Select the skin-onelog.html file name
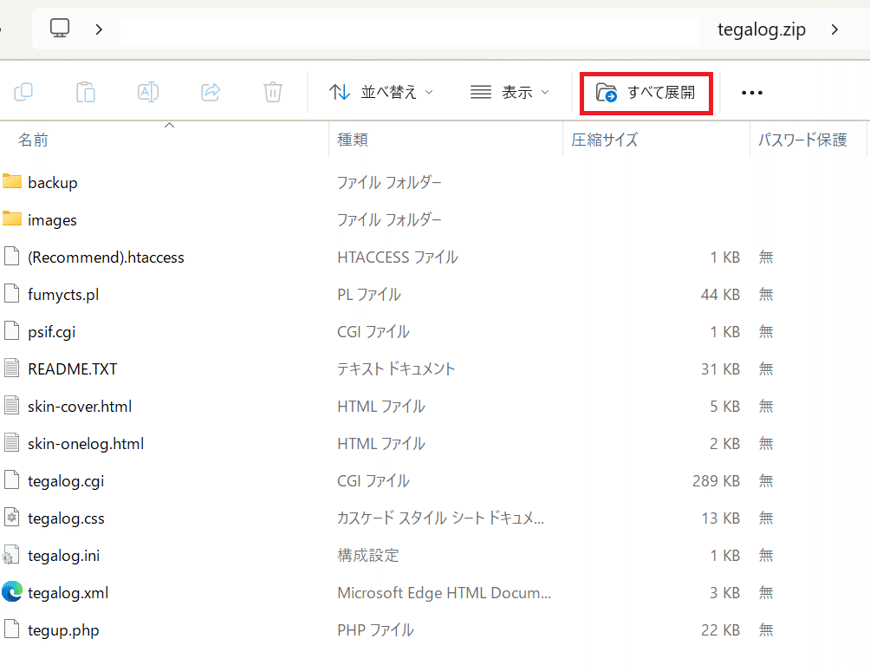The height and width of the screenshot is (665, 870). 86,444
